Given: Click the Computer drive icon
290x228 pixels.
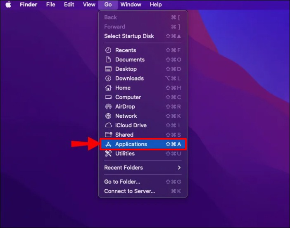Looking at the screenshot, I should [x=108, y=97].
